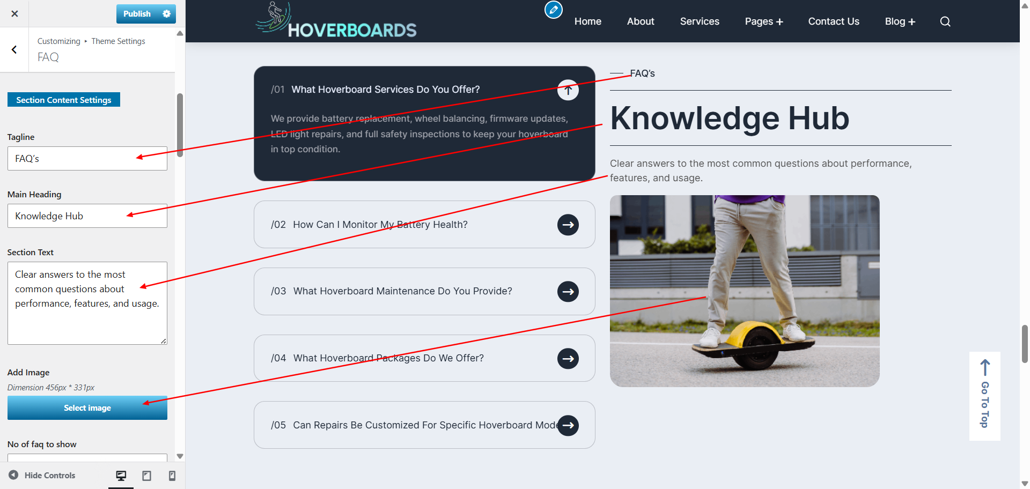Click the hoverboard rider image
1030x489 pixels.
tap(745, 291)
